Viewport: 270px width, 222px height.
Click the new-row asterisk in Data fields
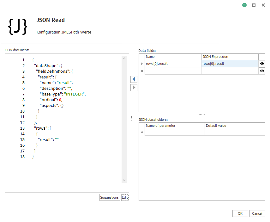coord(142,71)
